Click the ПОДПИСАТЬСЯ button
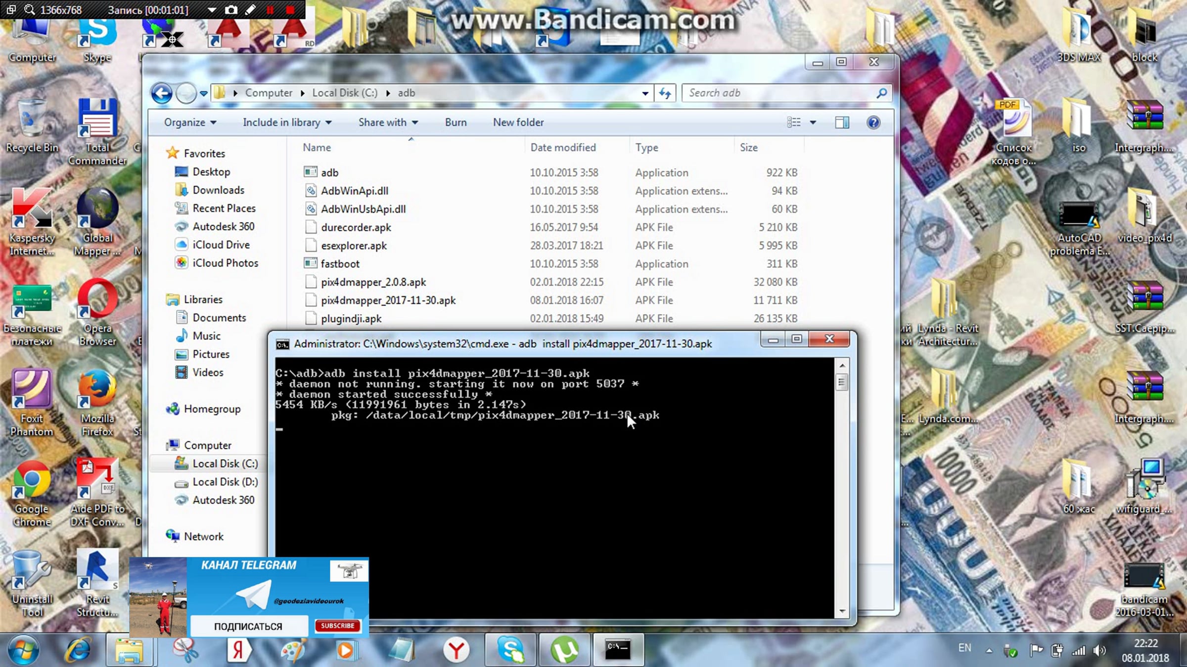Screen dimensions: 1187x667 (248, 626)
